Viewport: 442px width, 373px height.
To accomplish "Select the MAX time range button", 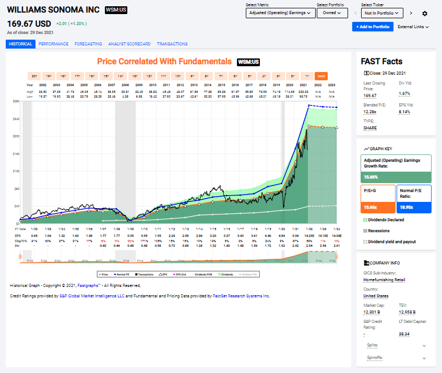I will 321,76.
